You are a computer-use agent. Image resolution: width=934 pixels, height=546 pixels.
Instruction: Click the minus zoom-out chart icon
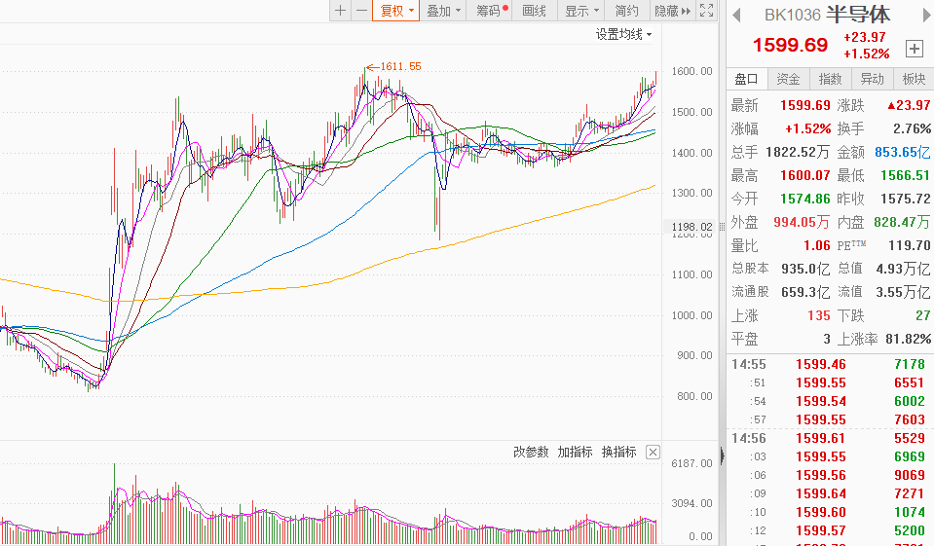(x=361, y=11)
